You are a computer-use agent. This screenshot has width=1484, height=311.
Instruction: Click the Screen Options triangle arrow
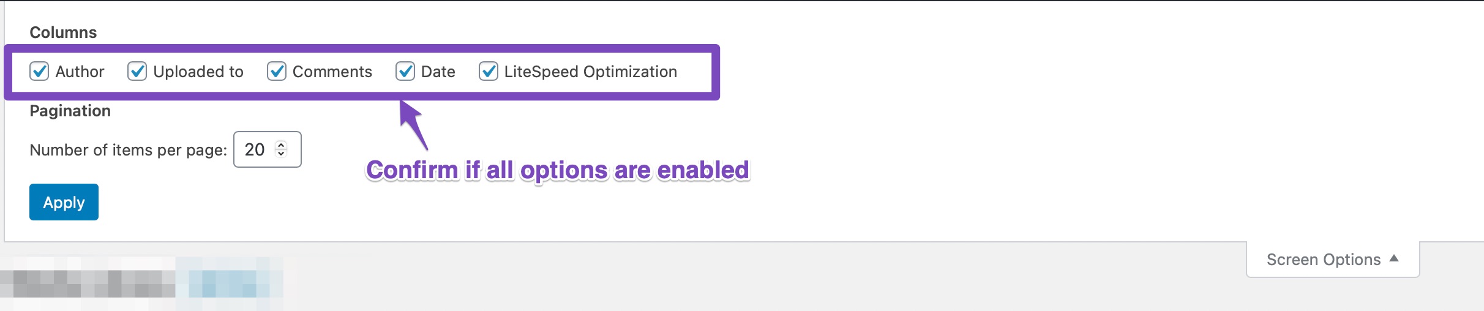[x=1394, y=258]
